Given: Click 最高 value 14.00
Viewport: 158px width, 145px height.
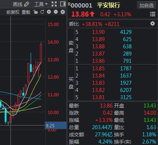Looking at the screenshot, I should [150, 113].
